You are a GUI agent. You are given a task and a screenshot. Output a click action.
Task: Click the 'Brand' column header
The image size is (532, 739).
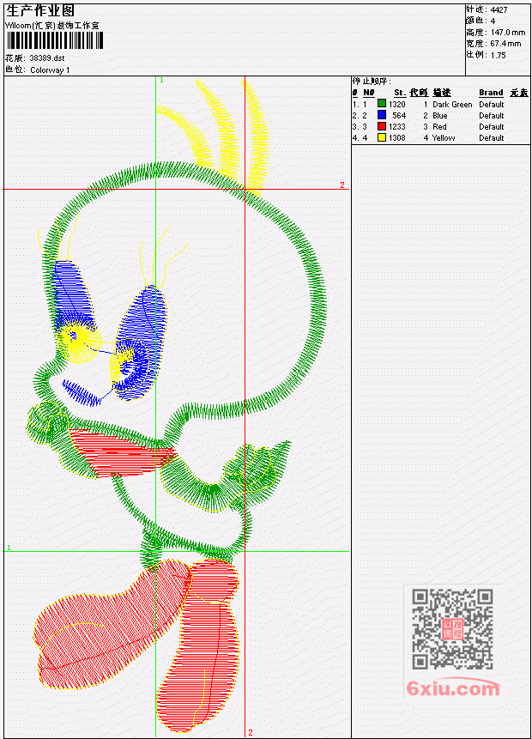[491, 93]
